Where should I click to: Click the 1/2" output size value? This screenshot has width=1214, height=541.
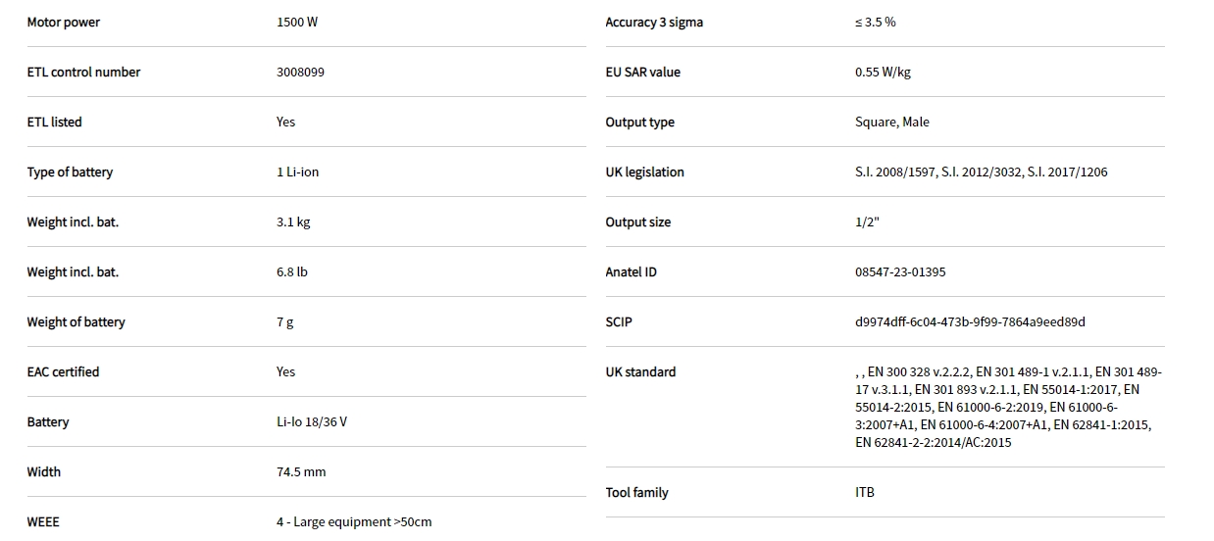(x=867, y=222)
